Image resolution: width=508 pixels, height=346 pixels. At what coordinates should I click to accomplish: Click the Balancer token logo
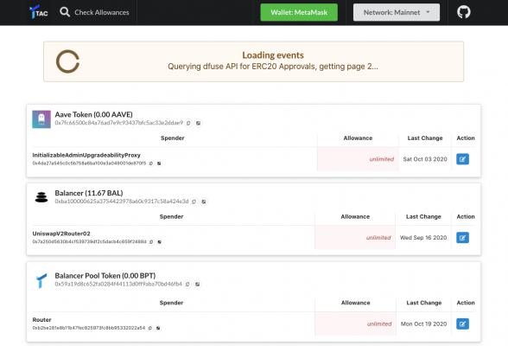pos(41,197)
